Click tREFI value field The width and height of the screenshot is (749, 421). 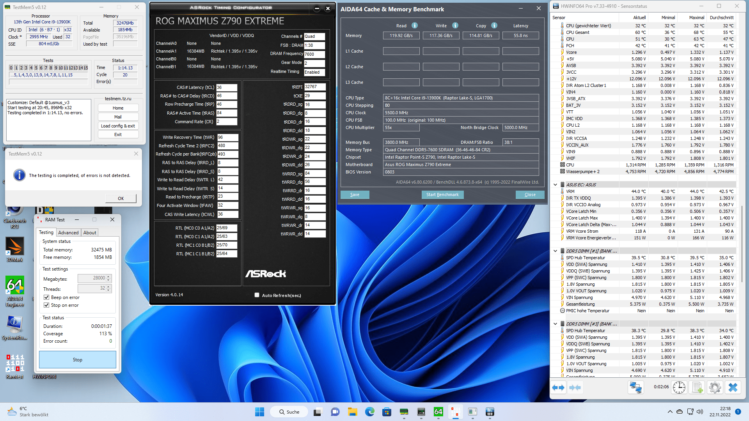(x=315, y=87)
